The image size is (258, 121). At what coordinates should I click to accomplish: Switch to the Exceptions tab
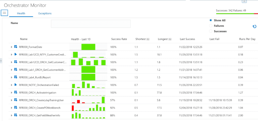(45, 13)
